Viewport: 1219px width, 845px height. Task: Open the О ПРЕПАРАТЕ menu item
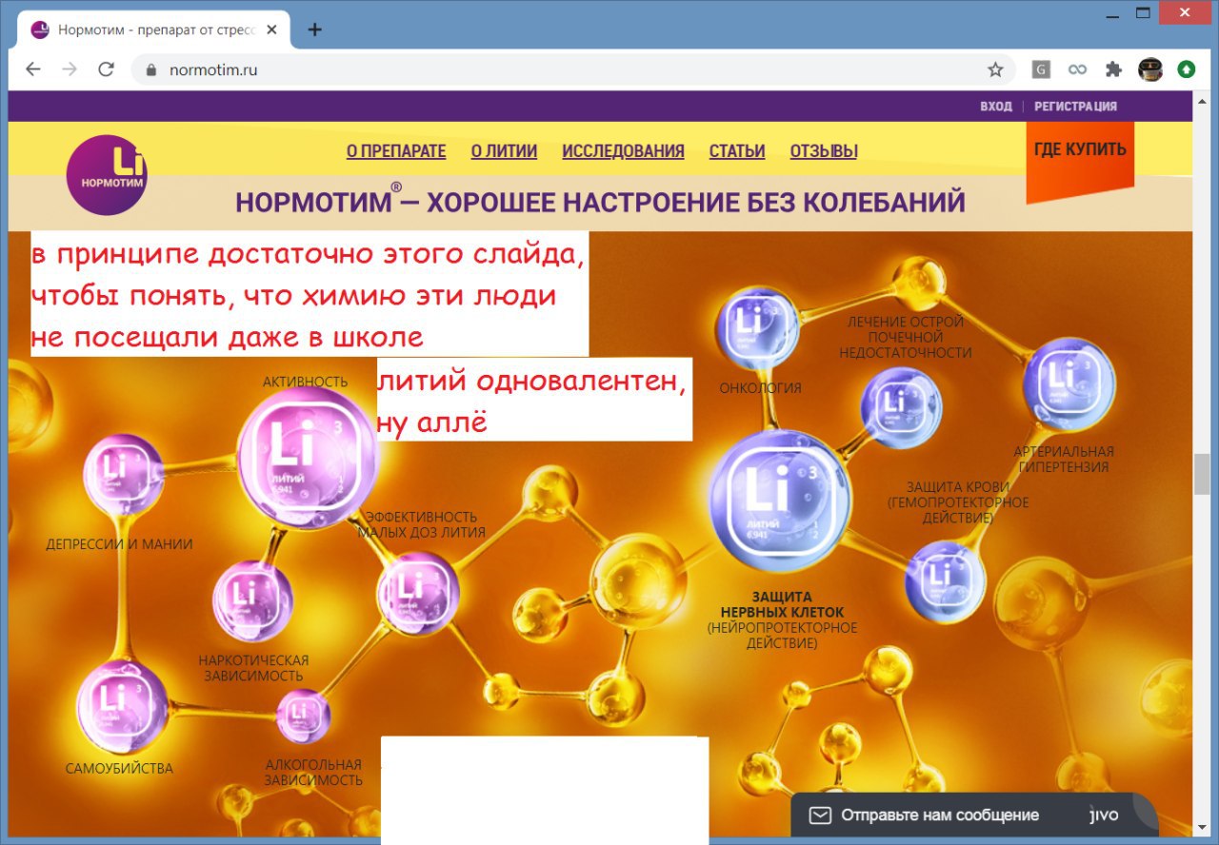[396, 151]
